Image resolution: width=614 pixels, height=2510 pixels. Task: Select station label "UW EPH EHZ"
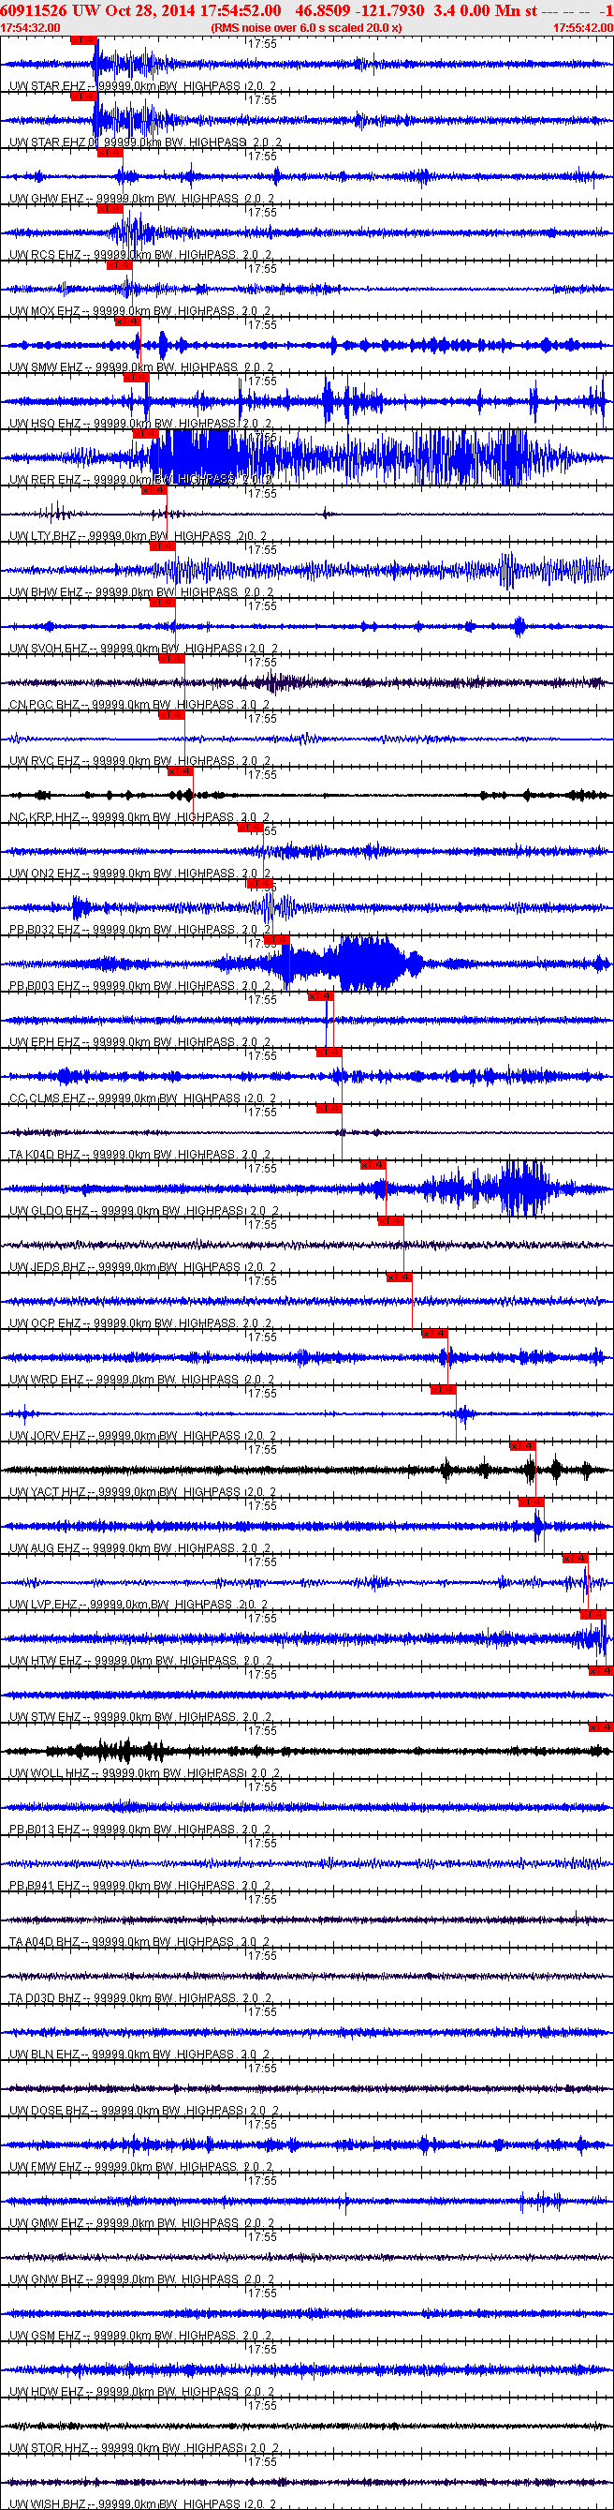pyautogui.click(x=46, y=1042)
